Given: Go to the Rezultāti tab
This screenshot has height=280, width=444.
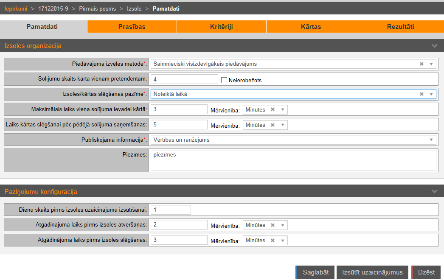Looking at the screenshot, I should (x=400, y=27).
